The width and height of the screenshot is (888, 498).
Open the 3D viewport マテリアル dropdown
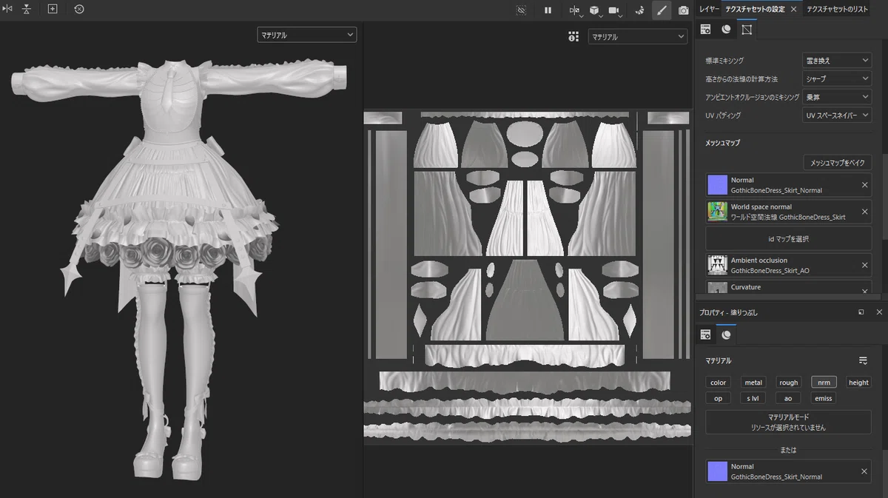click(307, 35)
